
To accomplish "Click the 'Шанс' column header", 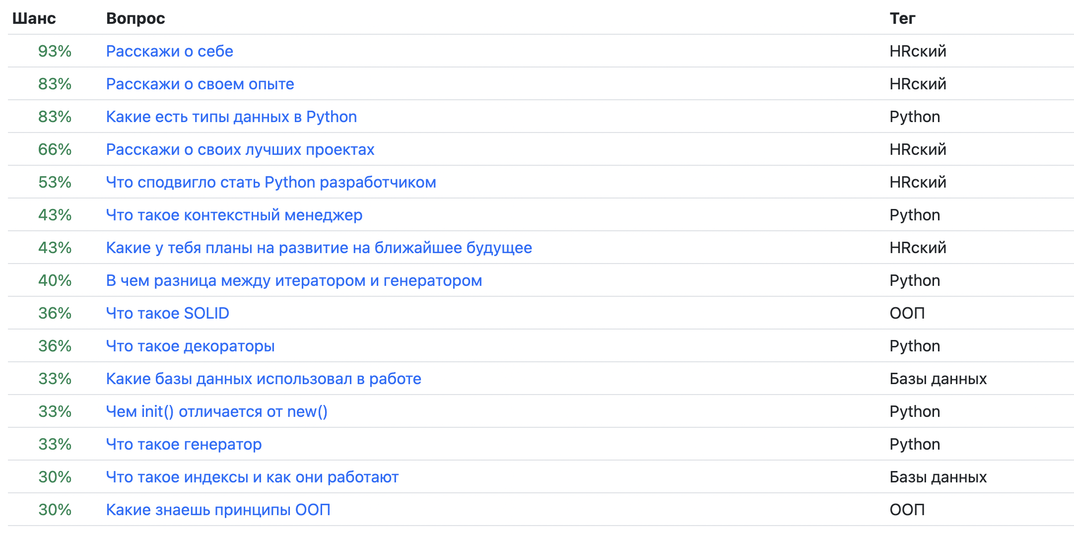I will click(34, 18).
